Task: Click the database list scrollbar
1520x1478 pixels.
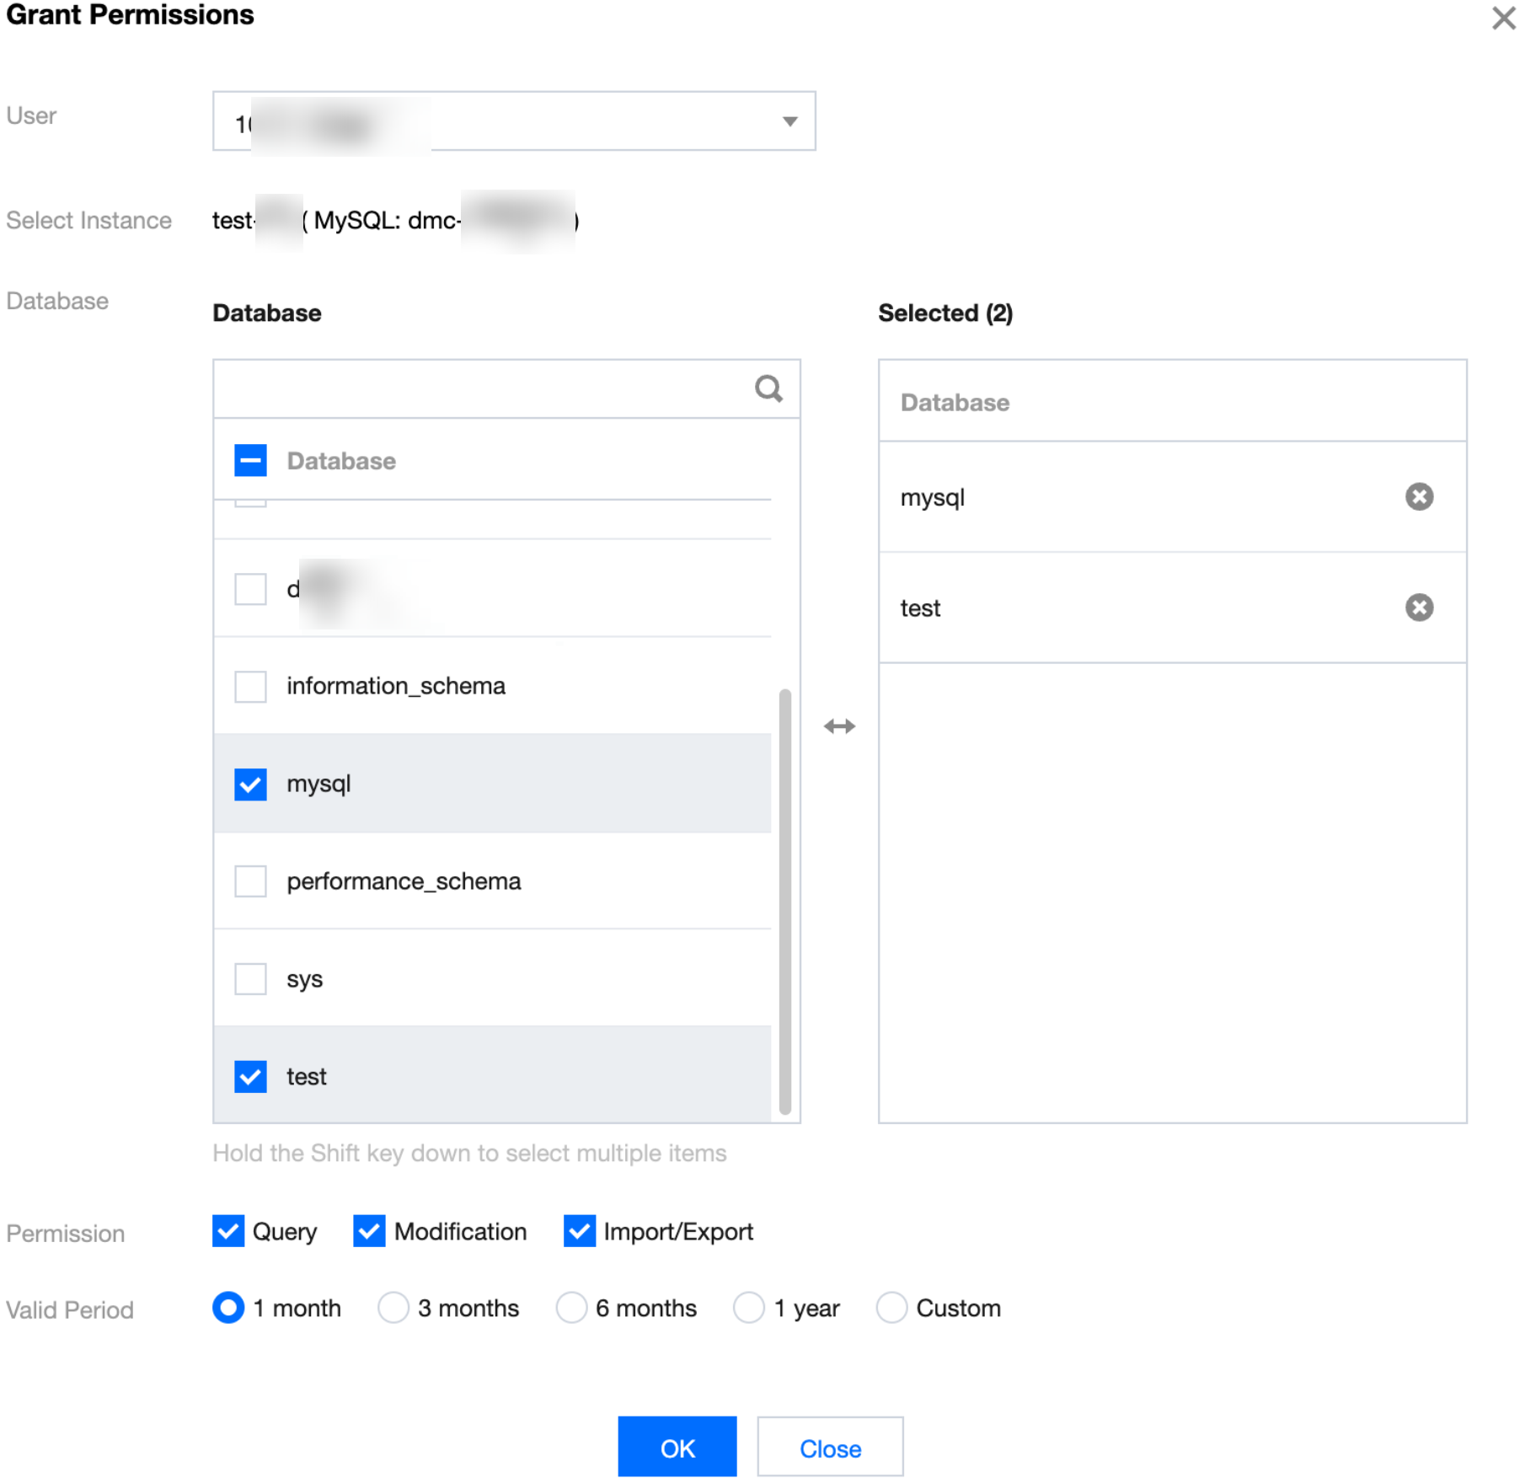Action: click(785, 902)
